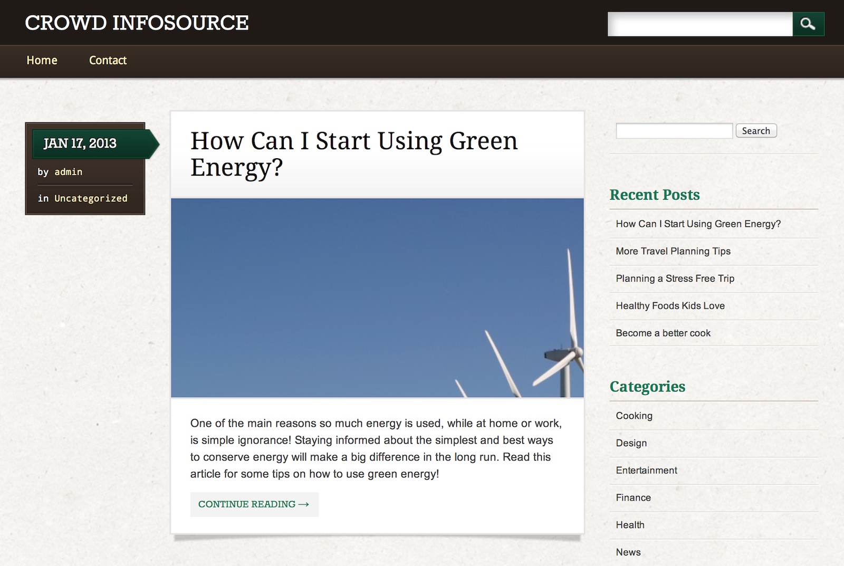The image size is (844, 566).
Task: Open the admin author link
Action: pyautogui.click(x=68, y=172)
